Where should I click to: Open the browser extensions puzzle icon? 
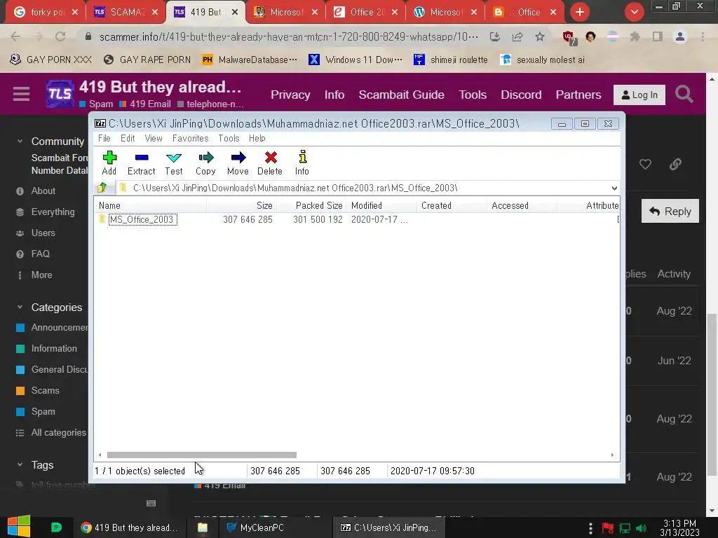(x=635, y=36)
